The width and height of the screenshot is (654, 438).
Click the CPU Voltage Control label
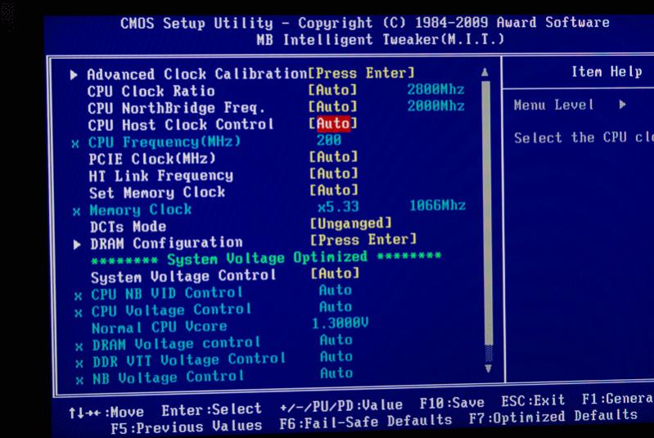pyautogui.click(x=171, y=310)
